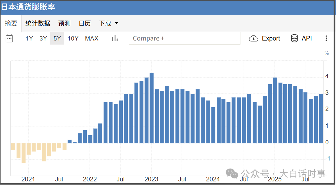Open the three-dot more options menu

(326, 38)
